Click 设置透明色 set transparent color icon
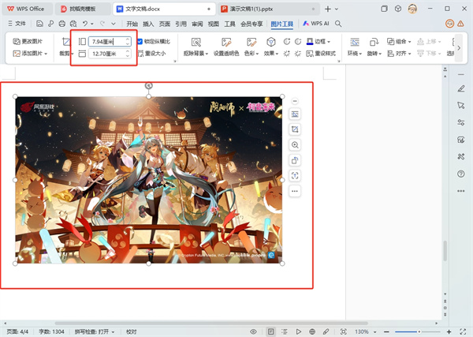The image size is (473, 337). tap(226, 42)
